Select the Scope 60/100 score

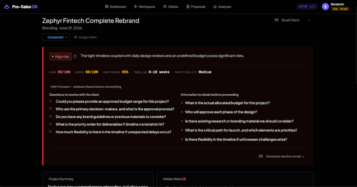pos(87,72)
